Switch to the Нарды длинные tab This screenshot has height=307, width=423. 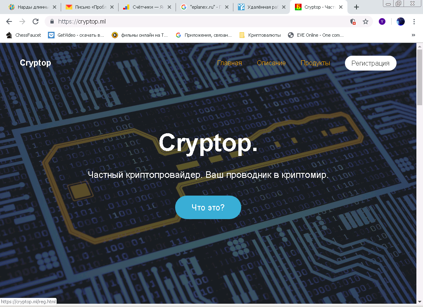pos(32,7)
